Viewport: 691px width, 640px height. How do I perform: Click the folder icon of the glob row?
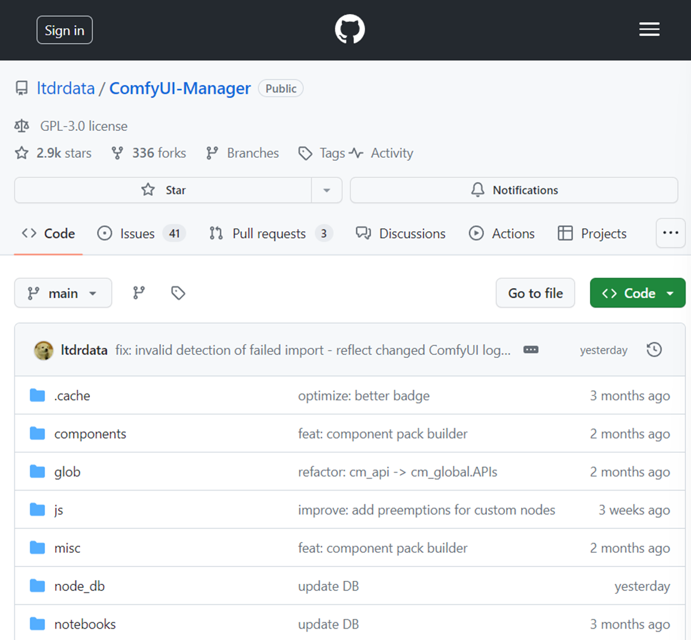38,471
